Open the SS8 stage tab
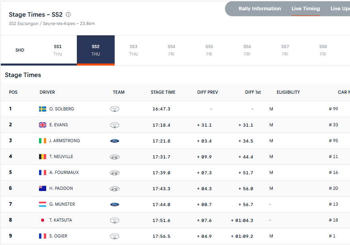 [x=323, y=50]
